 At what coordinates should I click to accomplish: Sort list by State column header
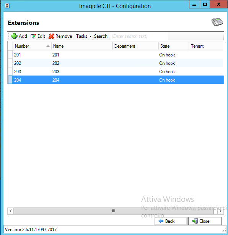[174, 46]
